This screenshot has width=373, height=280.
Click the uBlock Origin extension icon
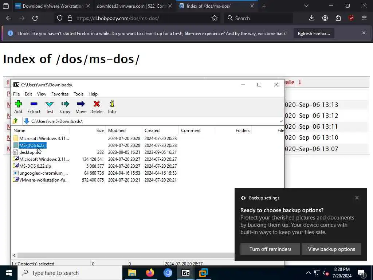click(x=351, y=18)
